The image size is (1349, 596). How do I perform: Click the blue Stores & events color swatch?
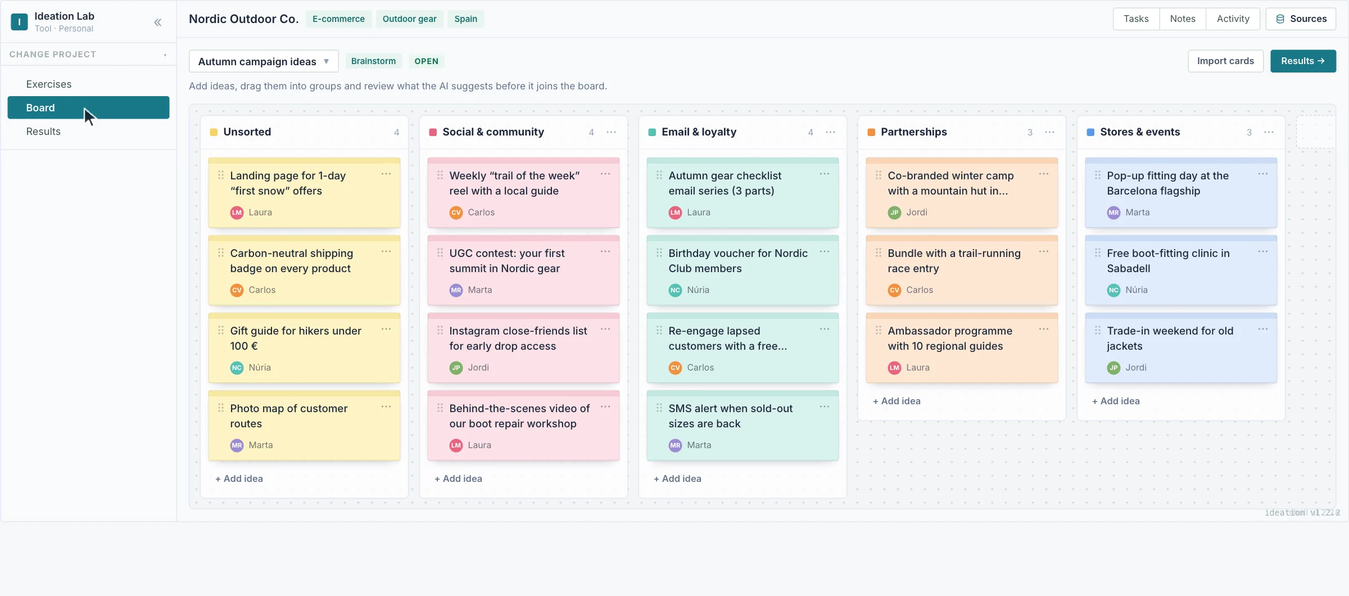1090,132
